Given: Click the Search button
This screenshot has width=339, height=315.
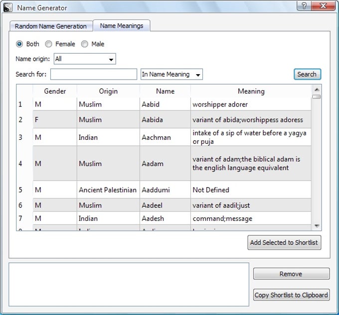Looking at the screenshot, I should [x=307, y=74].
